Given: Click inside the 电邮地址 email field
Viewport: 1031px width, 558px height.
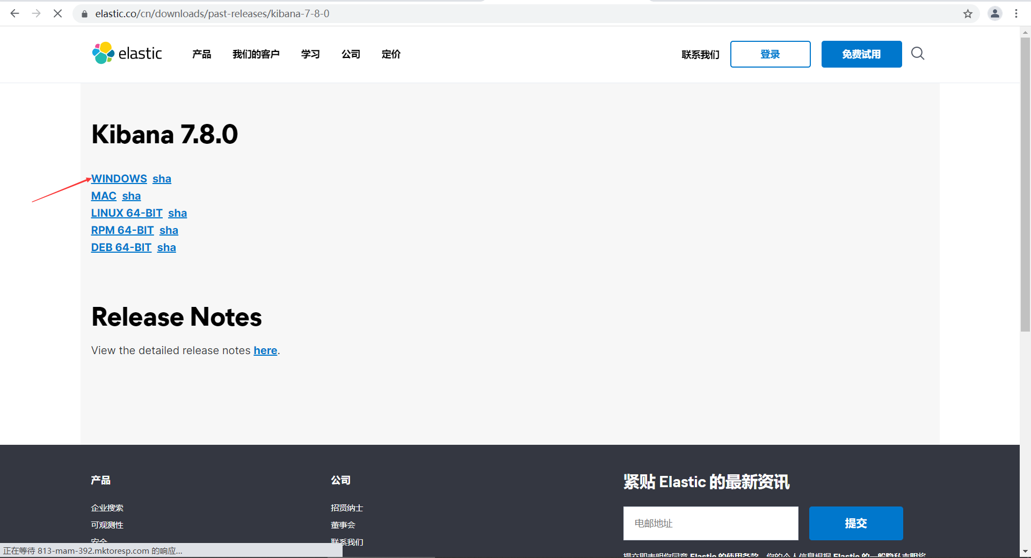Looking at the screenshot, I should 710,523.
